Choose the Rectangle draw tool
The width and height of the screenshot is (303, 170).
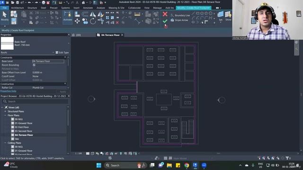197,13
